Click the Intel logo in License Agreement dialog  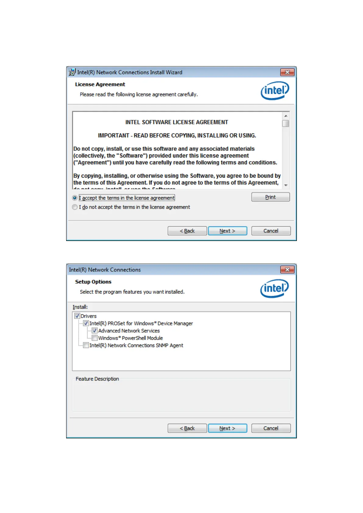(275, 90)
